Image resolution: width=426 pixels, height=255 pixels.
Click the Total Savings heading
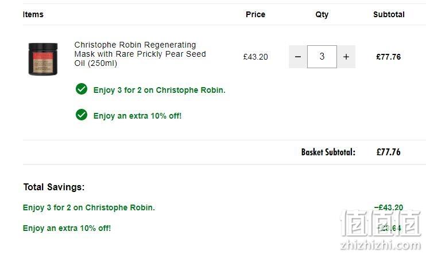pos(54,187)
